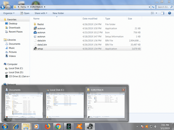Open Help using the question mark icon
The image size is (174, 130).
(170, 13)
